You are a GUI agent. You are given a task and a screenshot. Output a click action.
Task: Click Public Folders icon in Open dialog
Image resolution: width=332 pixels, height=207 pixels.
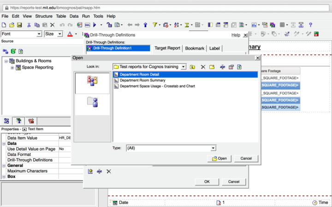pyautogui.click(x=92, y=81)
